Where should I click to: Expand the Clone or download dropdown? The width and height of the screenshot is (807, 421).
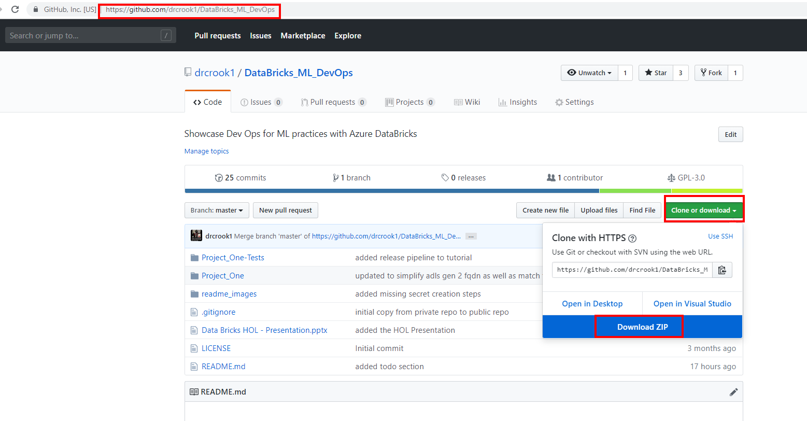click(x=704, y=210)
